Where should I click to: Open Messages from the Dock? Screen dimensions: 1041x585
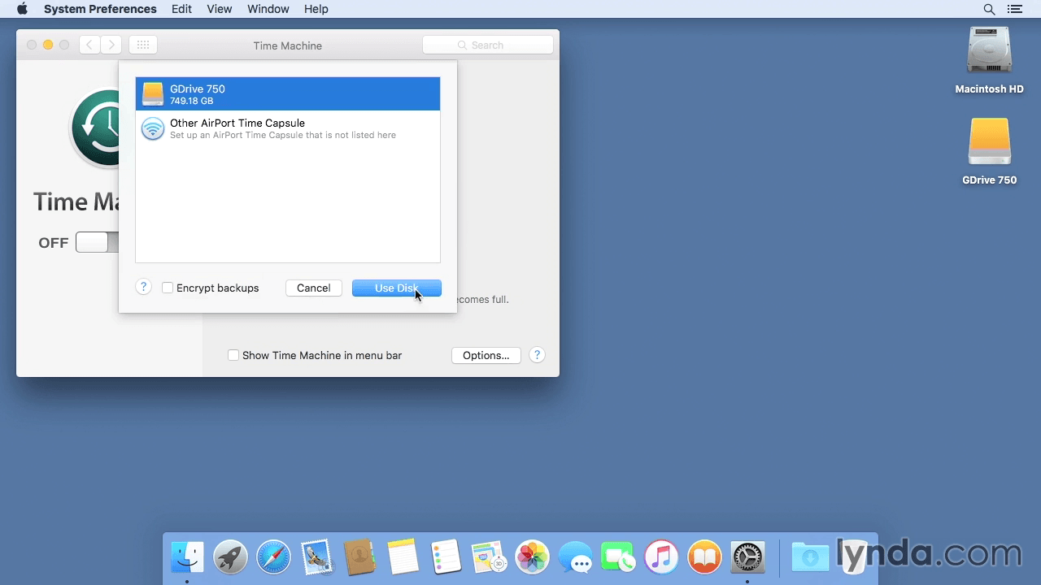coord(575,557)
